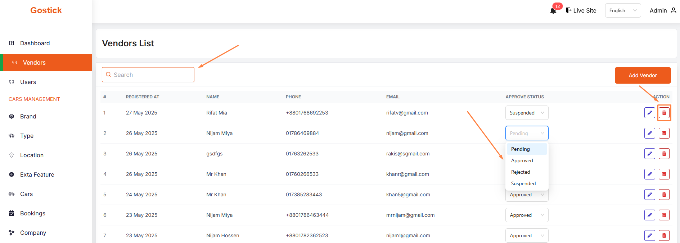This screenshot has width=680, height=243.
Task: Pick Suspended in the open dropdown list
Action: pos(523,183)
